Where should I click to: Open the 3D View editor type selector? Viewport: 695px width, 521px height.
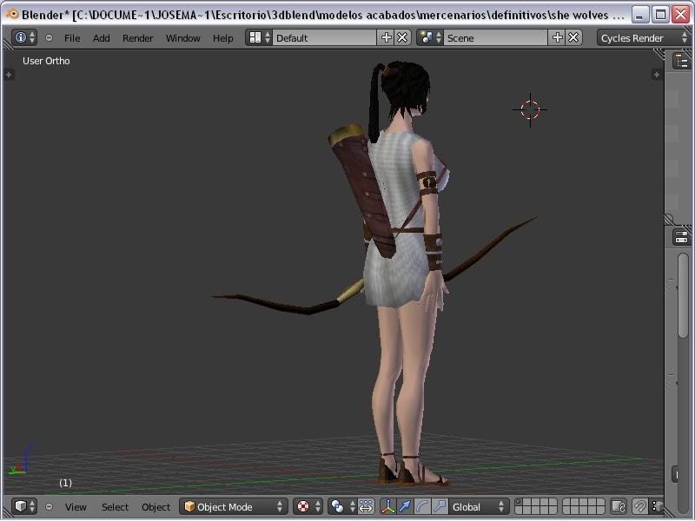(24, 506)
